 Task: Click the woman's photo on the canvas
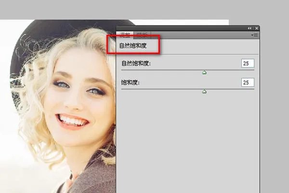click(58, 106)
